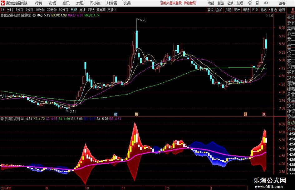Open the 财富圈 menu
This screenshot has height=190, width=295.
(x=112, y=3)
